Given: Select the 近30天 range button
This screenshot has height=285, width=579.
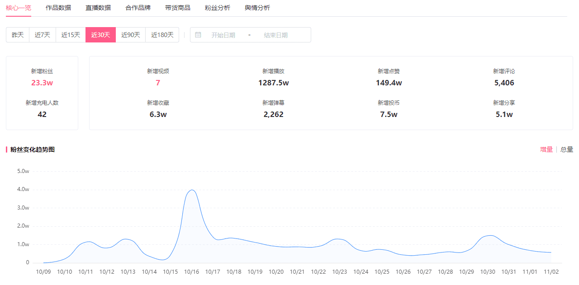Looking at the screenshot, I should point(100,35).
